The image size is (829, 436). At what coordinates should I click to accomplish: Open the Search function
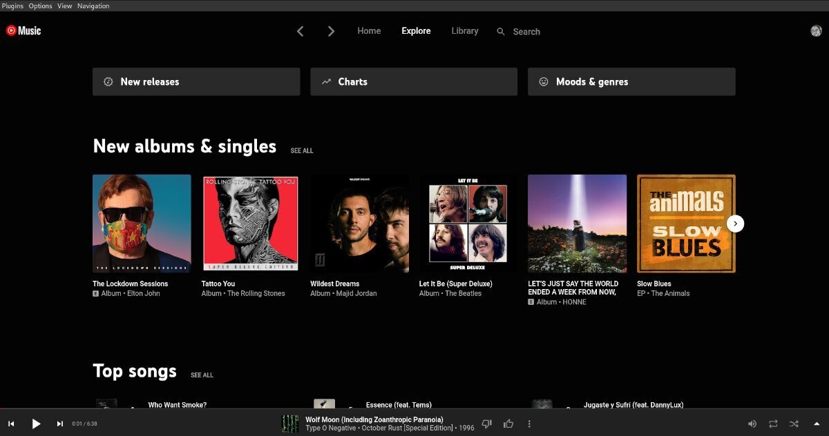(x=518, y=31)
